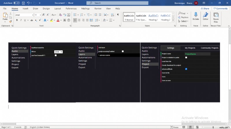
Task: Check the Project available to public checkbox
Action: [186, 57]
